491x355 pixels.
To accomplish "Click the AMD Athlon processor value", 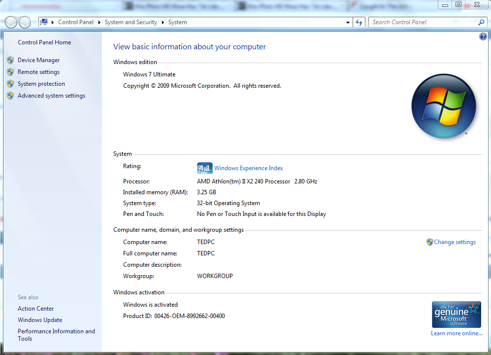I will (x=257, y=181).
